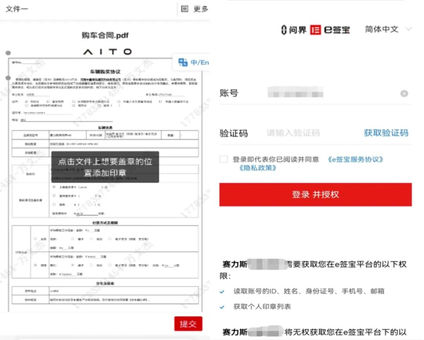Clear the 账号 field with X icon

coord(404,93)
